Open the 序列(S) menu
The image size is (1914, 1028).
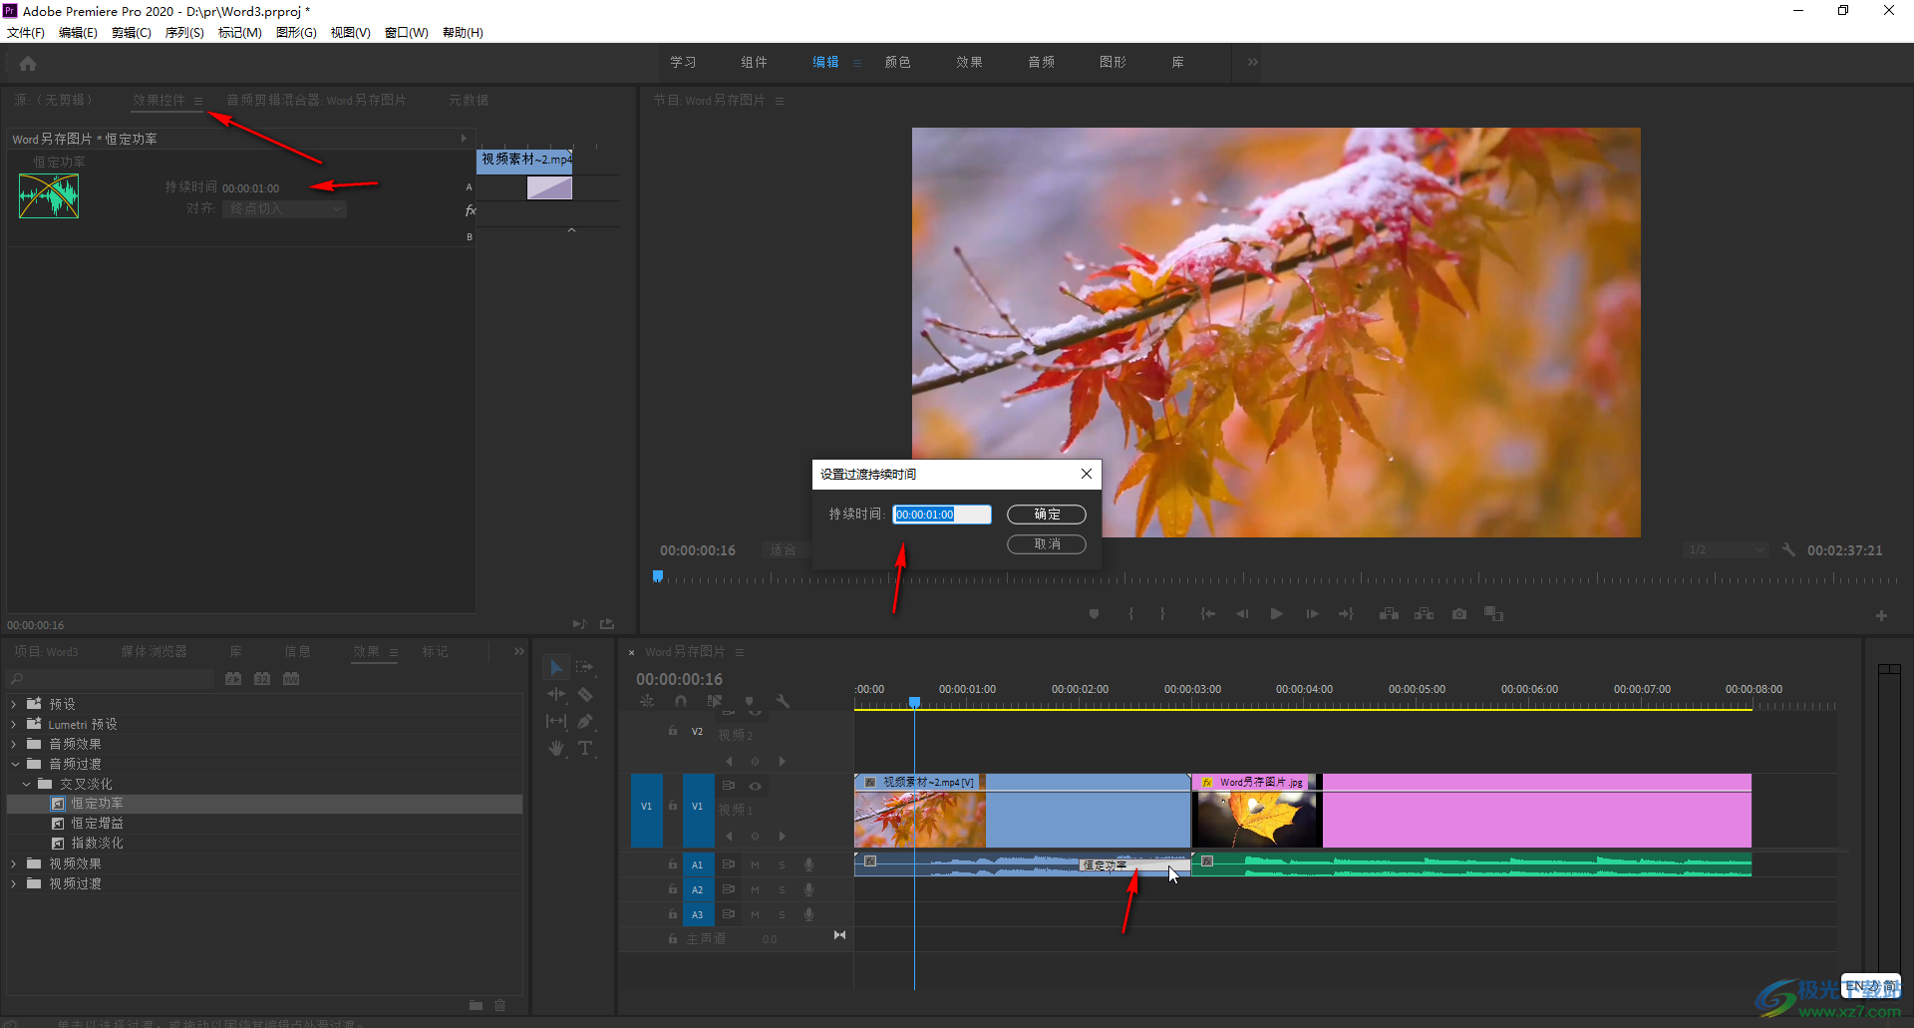[184, 32]
